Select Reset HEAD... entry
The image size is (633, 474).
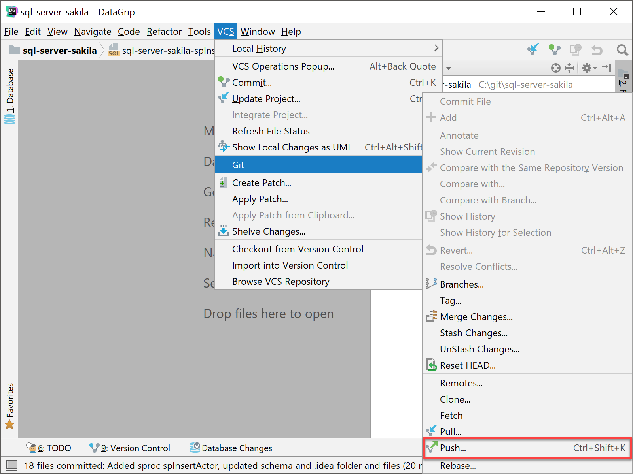coord(527,365)
